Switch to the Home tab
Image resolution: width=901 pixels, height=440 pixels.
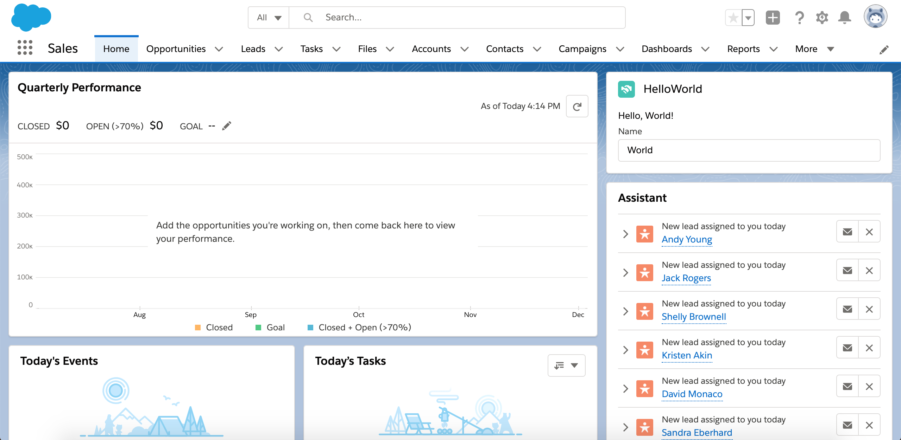pyautogui.click(x=116, y=49)
